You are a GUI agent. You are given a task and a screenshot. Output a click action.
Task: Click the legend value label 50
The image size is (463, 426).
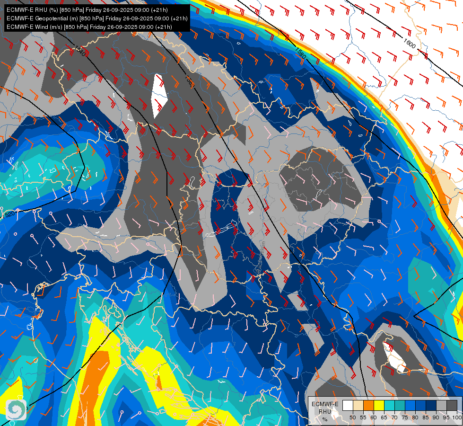pyautogui.click(x=352, y=417)
